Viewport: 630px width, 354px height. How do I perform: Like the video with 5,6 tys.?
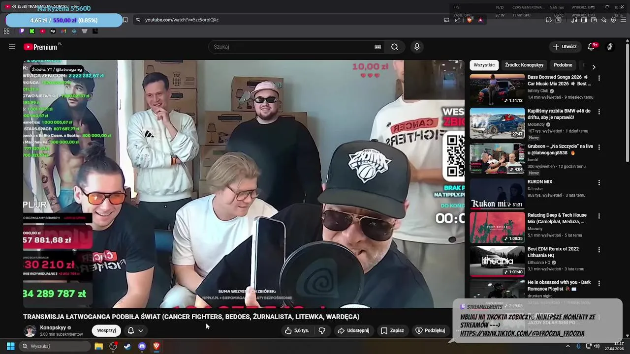[x=297, y=331]
